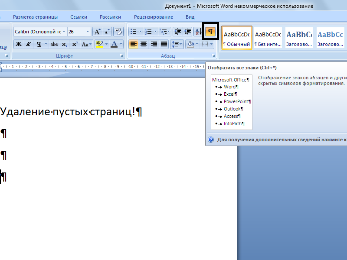Click the horizontal ruler at mark 5

pos(65,67)
